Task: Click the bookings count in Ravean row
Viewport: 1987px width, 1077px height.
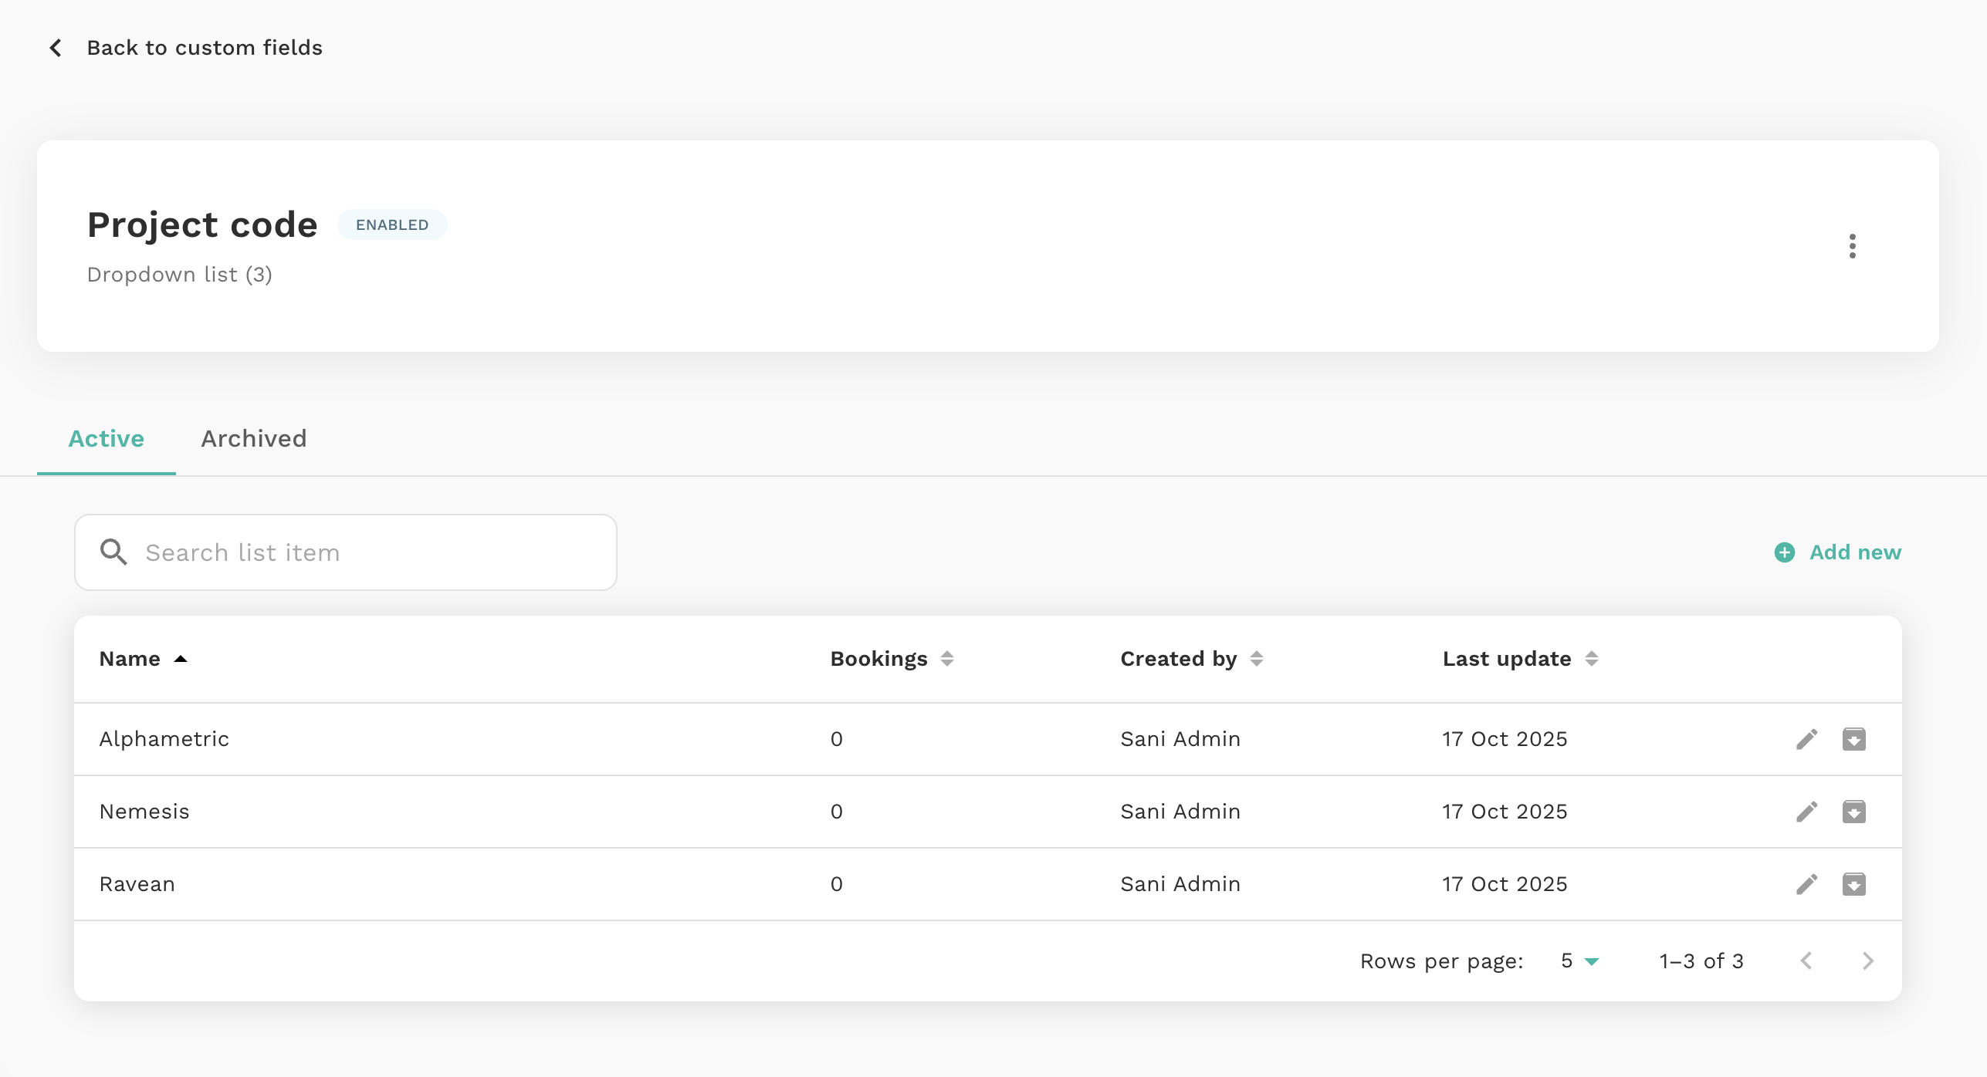Action: 837,884
